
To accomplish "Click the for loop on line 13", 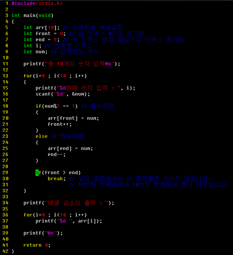I will (55, 76).
